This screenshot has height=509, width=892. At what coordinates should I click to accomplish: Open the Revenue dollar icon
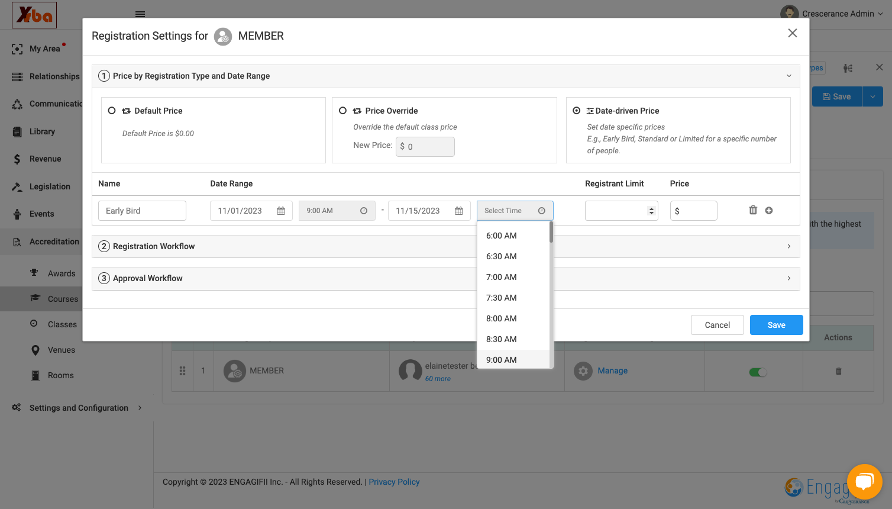pos(17,159)
